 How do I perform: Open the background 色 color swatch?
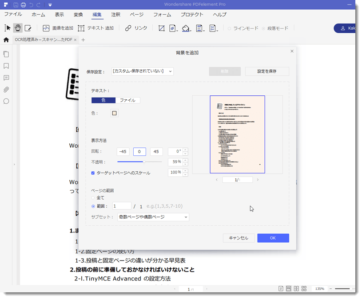coord(114,113)
